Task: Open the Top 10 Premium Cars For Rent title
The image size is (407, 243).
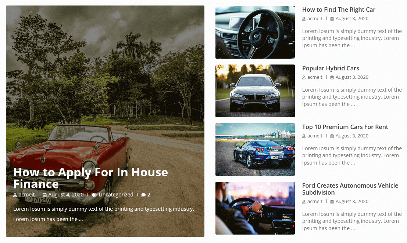Action: click(345, 127)
